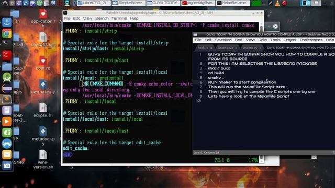
Task: Open Edit menu in VIM terminal
Action: pyautogui.click(x=76, y=18)
